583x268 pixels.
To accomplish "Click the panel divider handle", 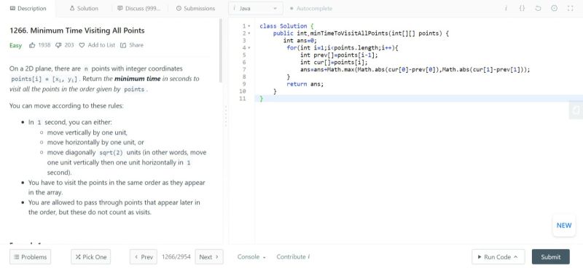I will [226, 117].
